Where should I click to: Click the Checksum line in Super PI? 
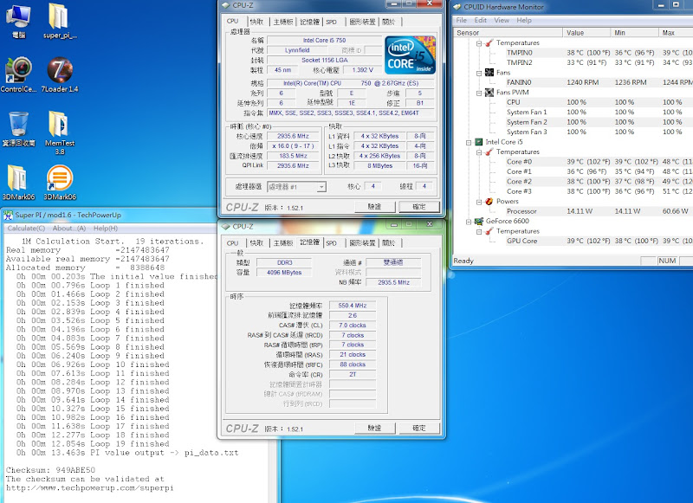(50, 470)
